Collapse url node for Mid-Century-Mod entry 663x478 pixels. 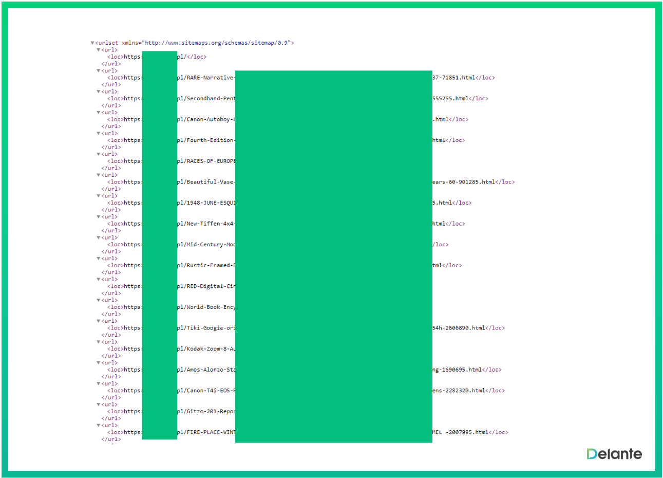pyautogui.click(x=99, y=238)
